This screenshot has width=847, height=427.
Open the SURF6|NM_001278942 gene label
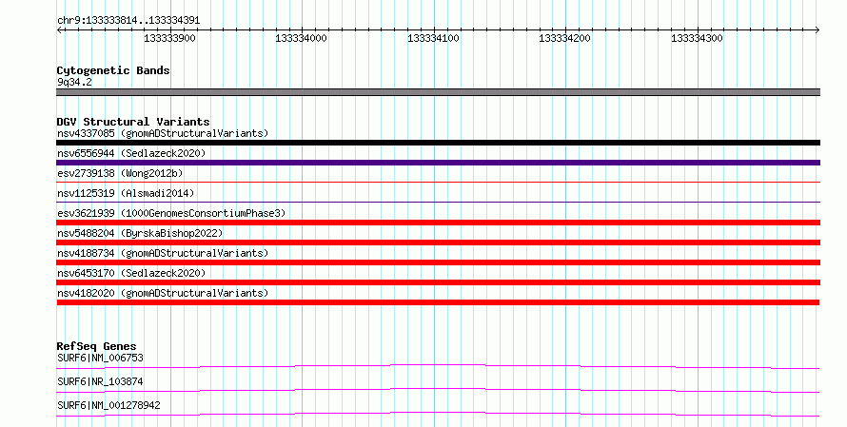point(108,405)
